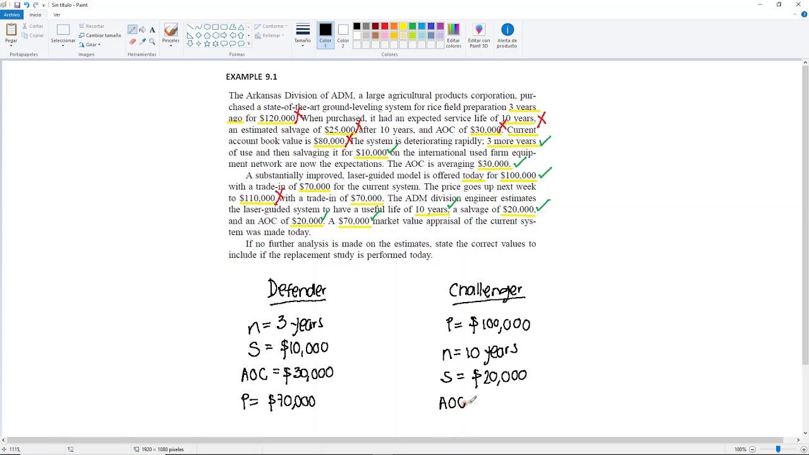This screenshot has width=809, height=455.
Task: Click the zoom slider thumb in status bar
Action: [778, 449]
